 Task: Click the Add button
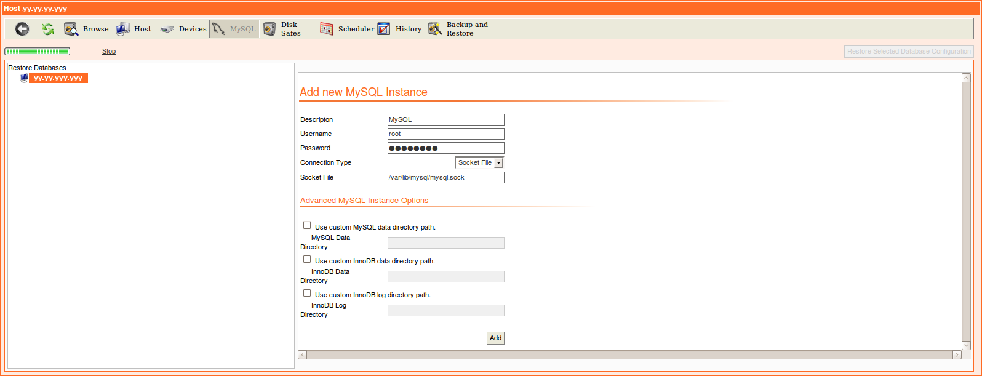point(495,338)
